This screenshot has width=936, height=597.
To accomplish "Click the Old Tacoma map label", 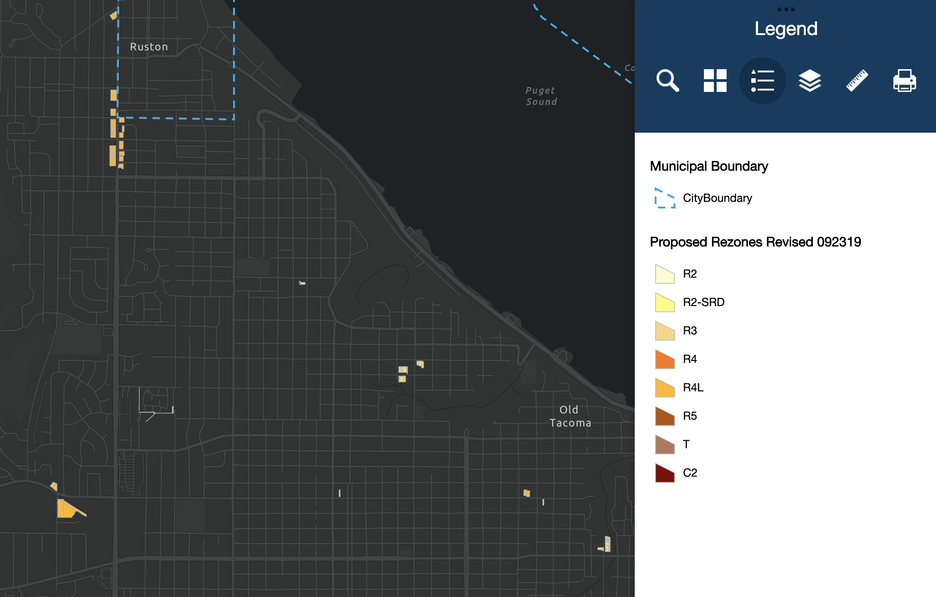I will tap(570, 416).
